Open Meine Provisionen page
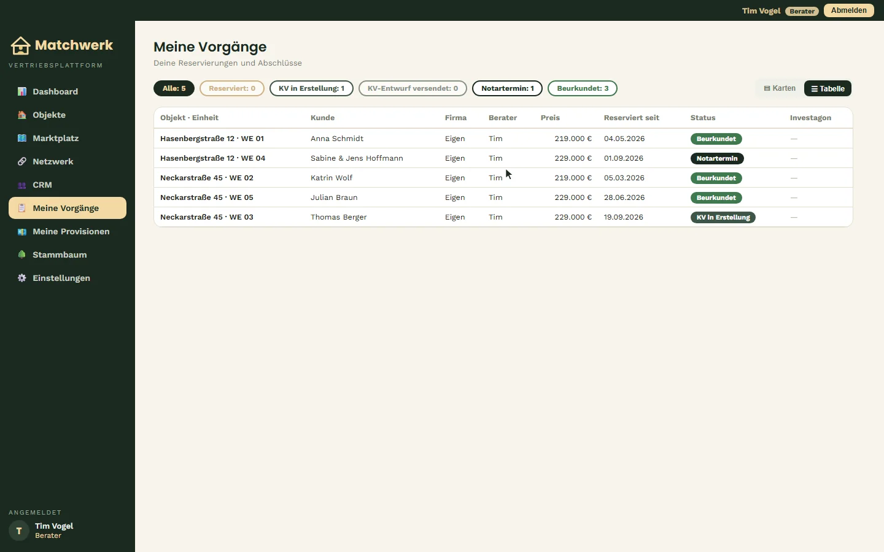Screen dimensions: 884x552 pos(68,231)
